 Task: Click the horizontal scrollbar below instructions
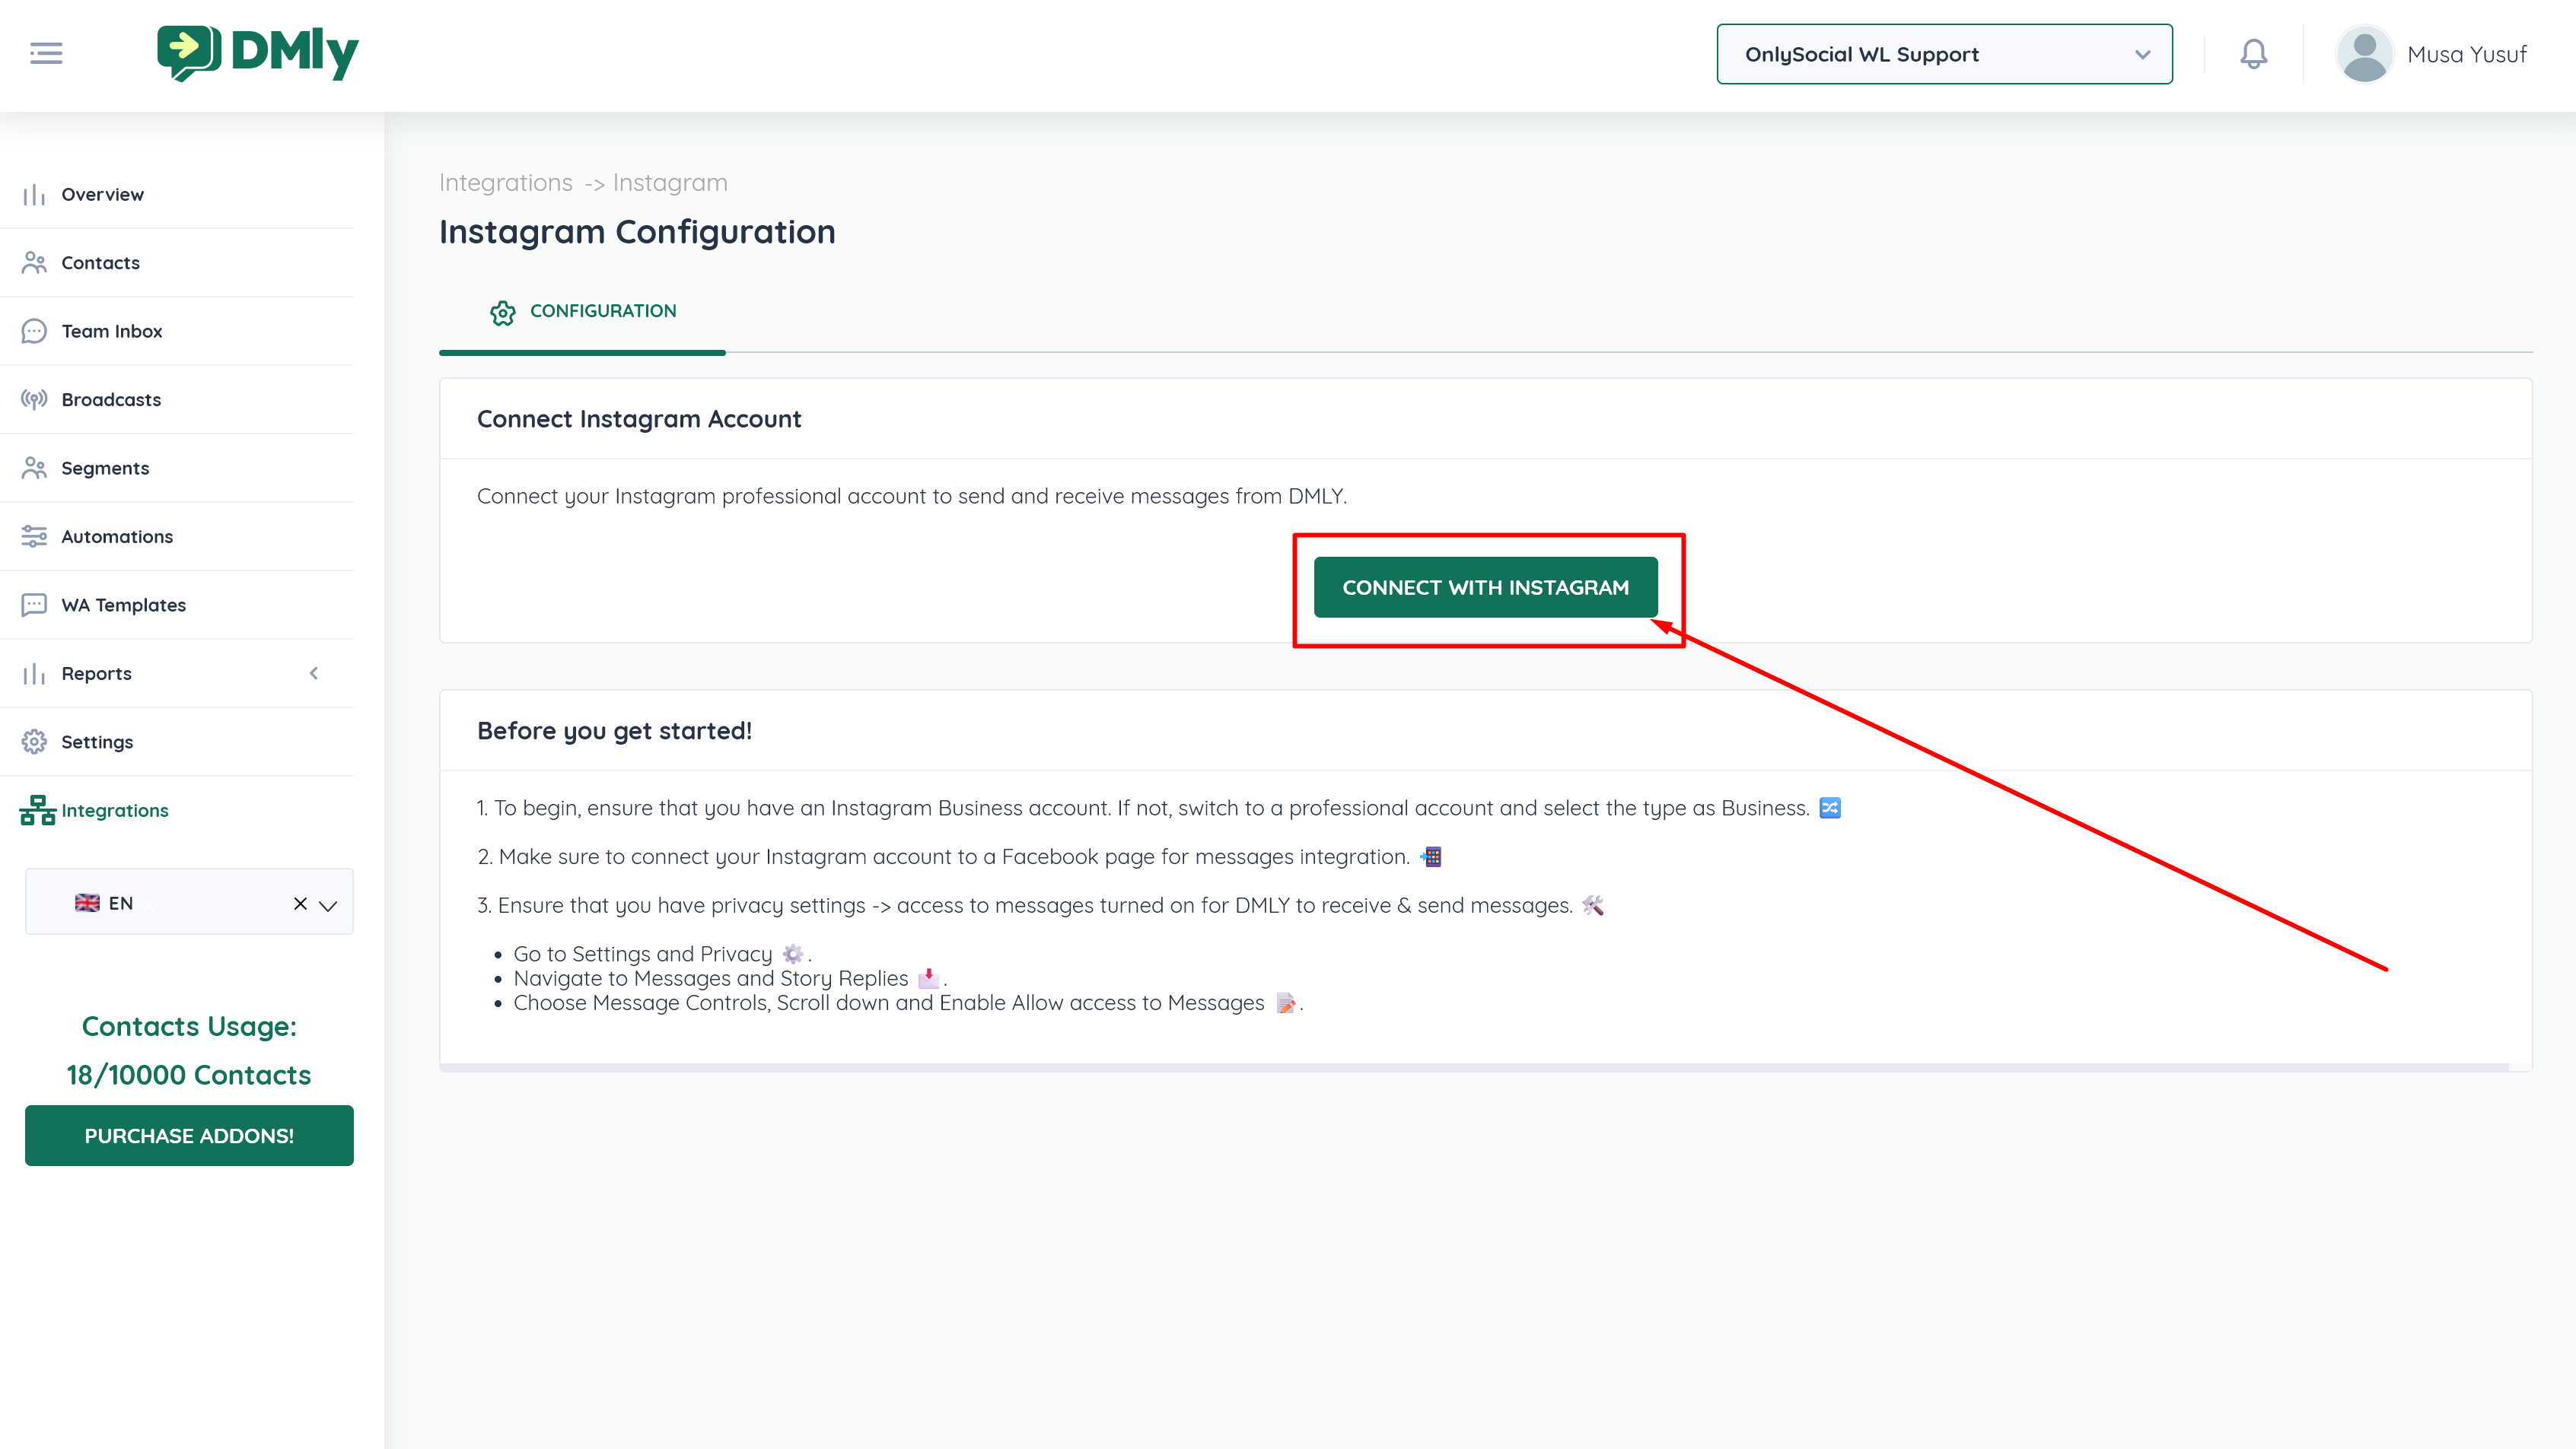coord(1473,1067)
